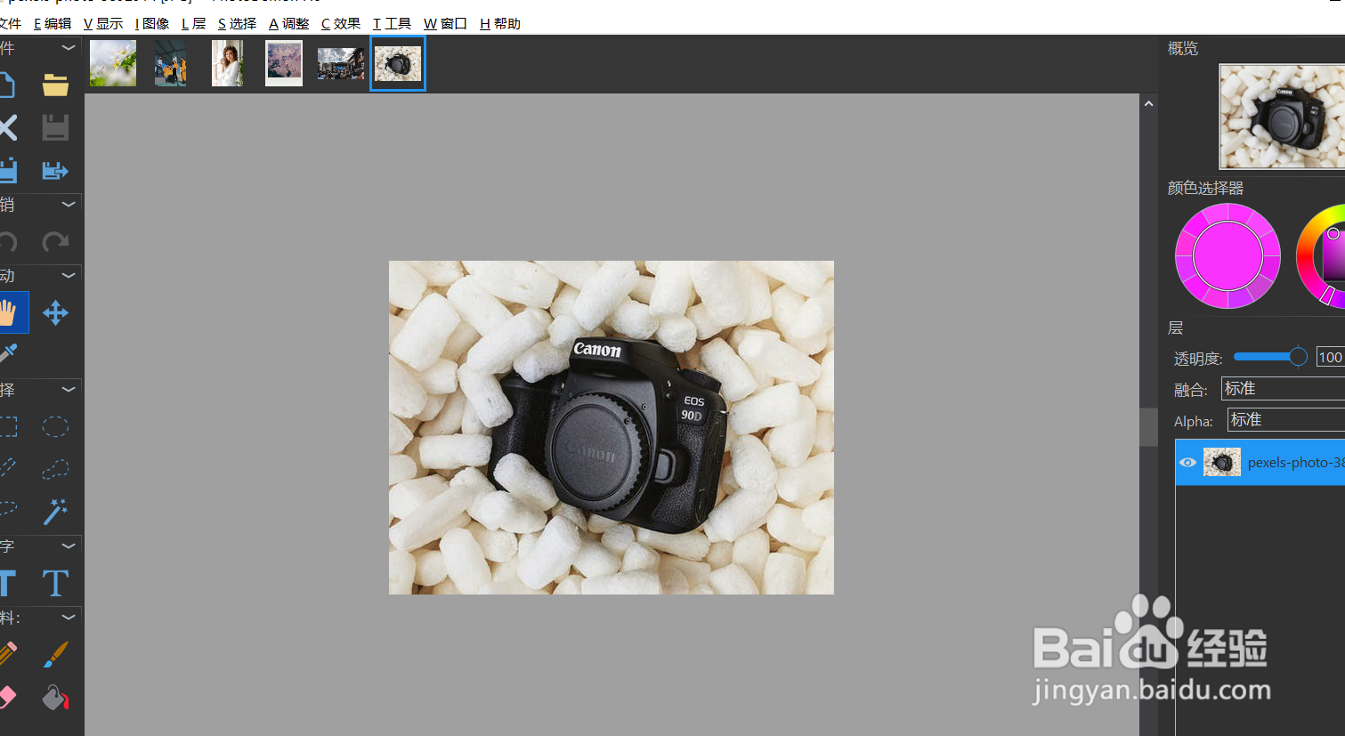This screenshot has height=736, width=1345.
Task: Select the Eraser tool
Action: click(7, 697)
